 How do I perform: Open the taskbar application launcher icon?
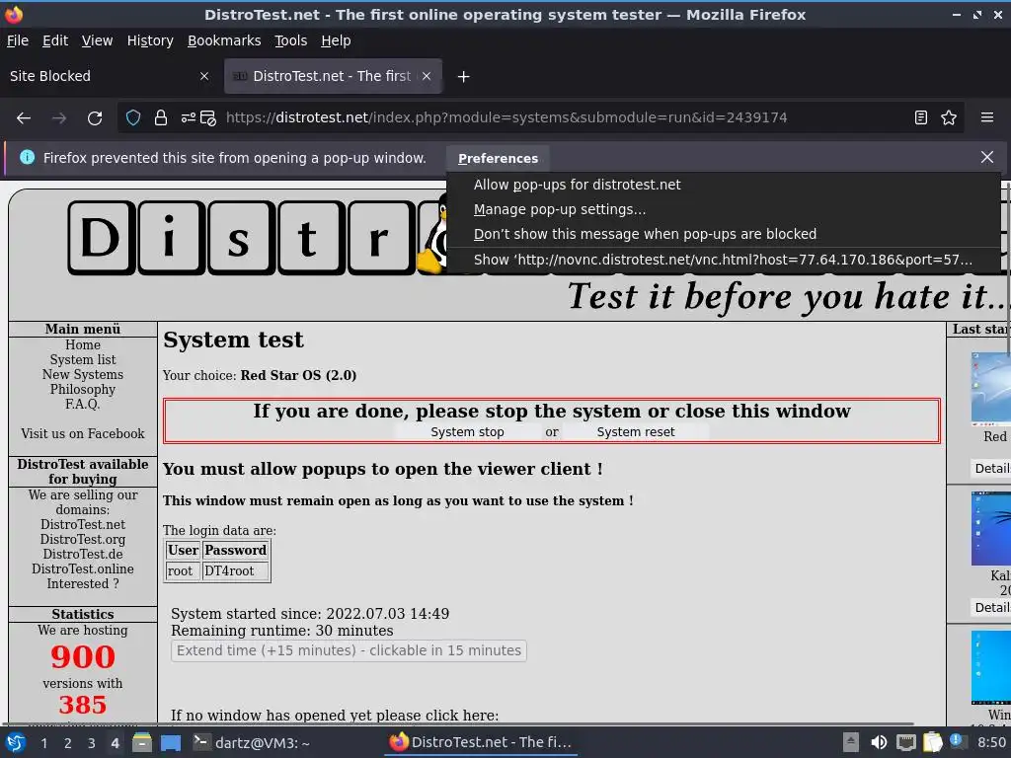(16, 742)
